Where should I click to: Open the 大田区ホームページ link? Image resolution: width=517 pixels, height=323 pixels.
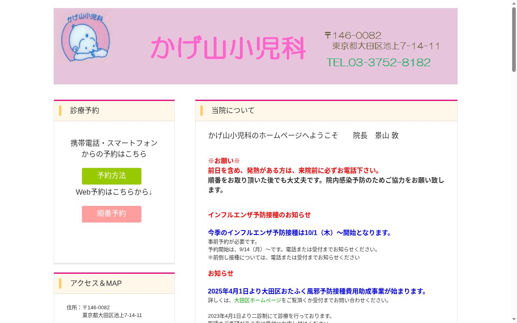[x=257, y=300]
